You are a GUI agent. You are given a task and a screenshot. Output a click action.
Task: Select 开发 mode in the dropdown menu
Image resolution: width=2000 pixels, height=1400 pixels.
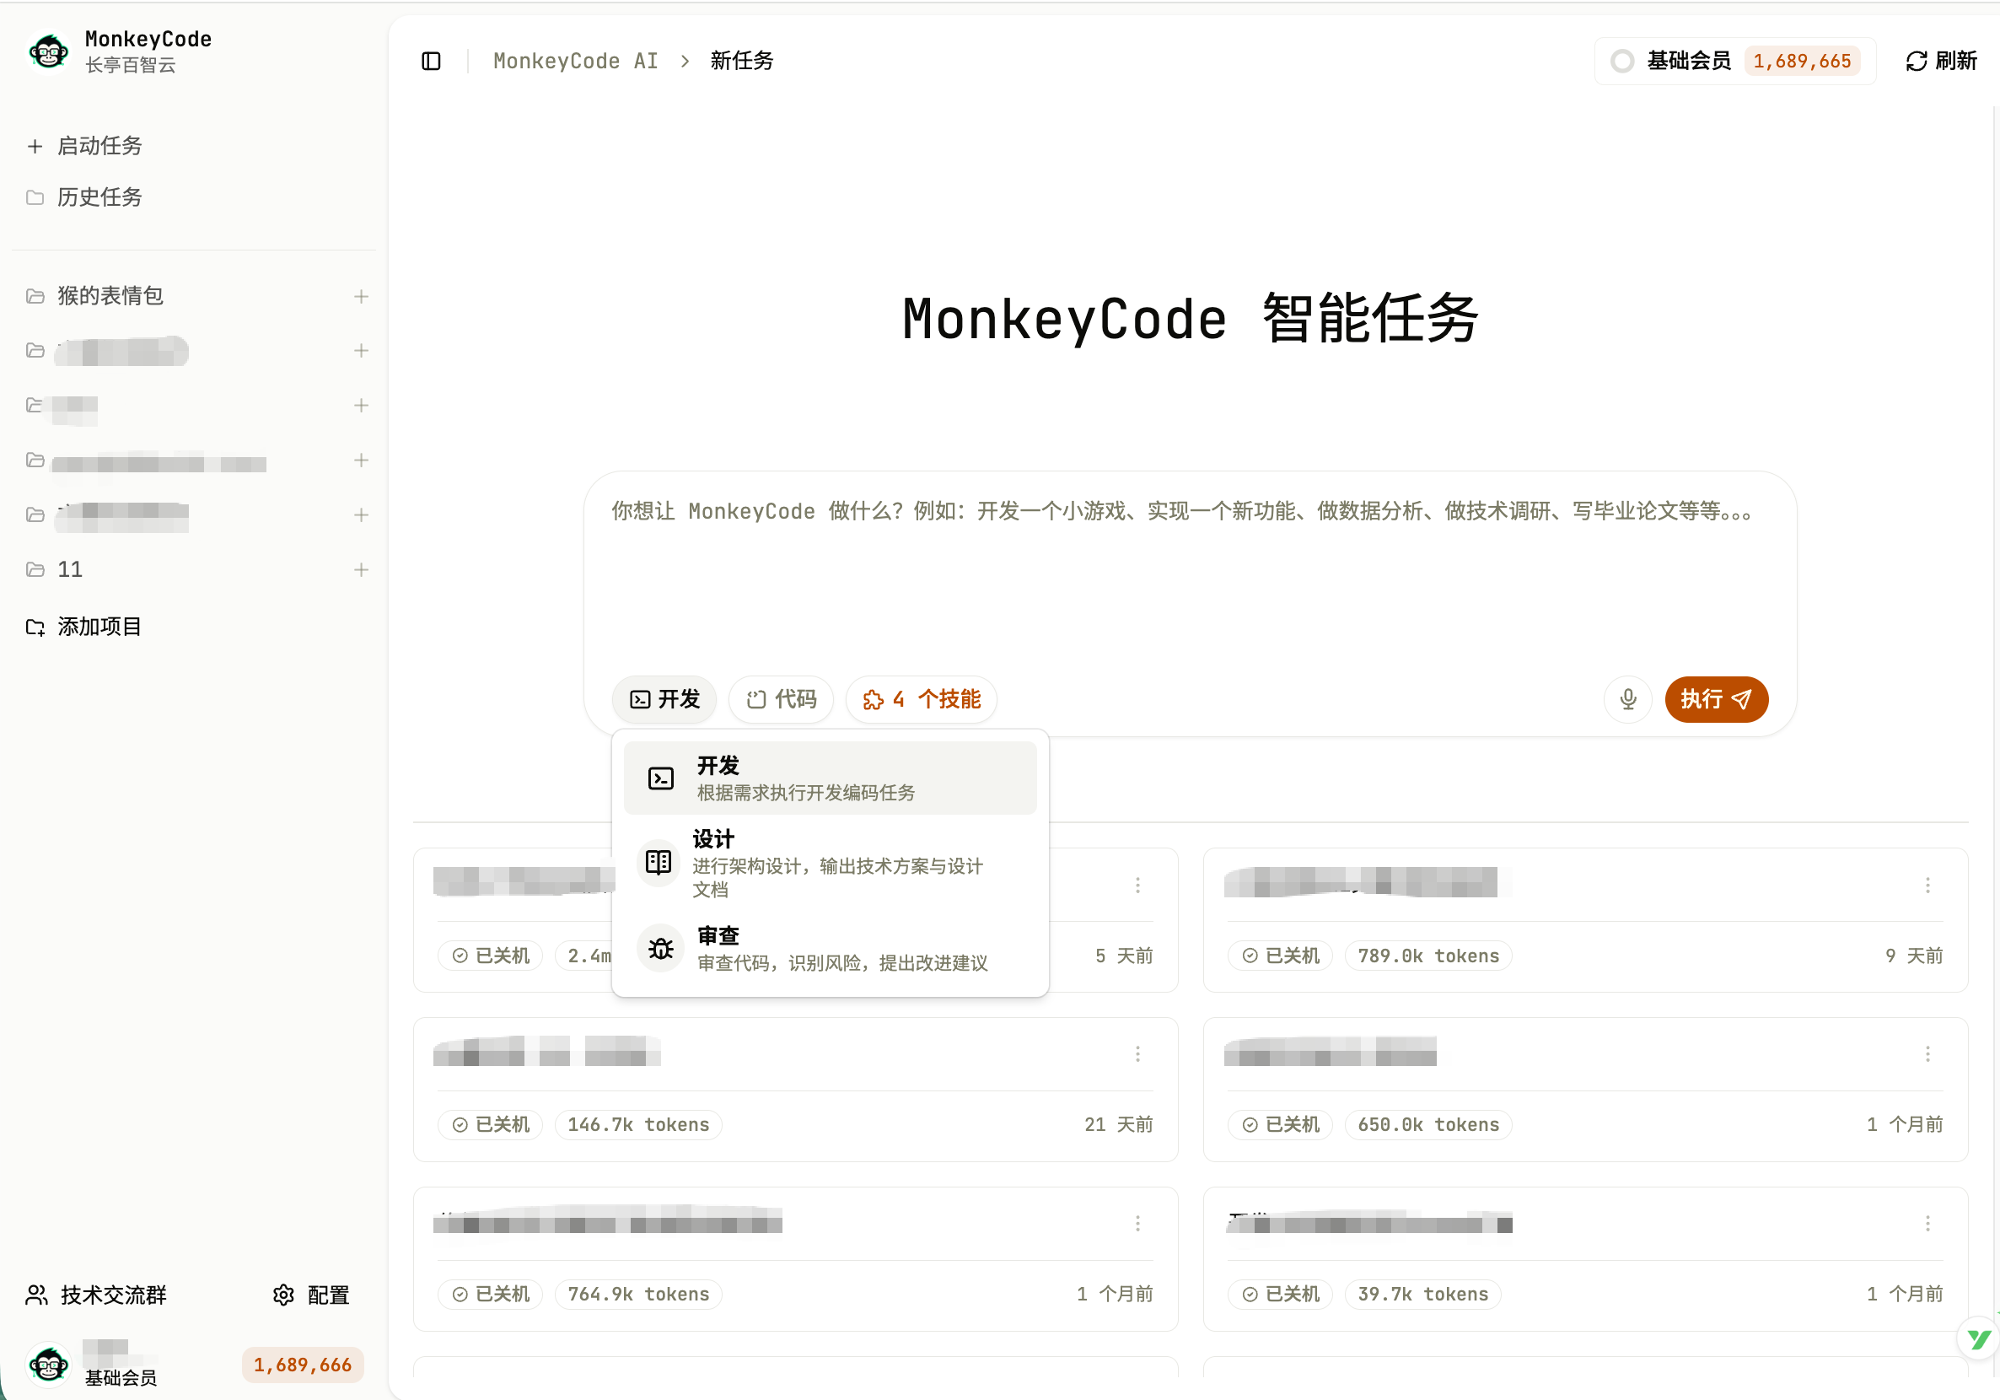pos(831,778)
